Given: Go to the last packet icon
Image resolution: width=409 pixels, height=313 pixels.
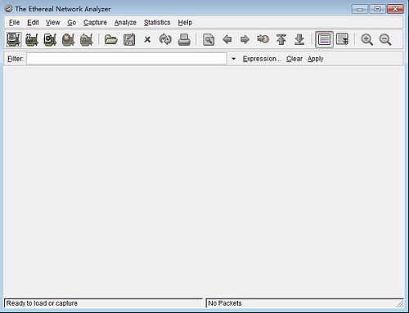Looking at the screenshot, I should click(299, 40).
